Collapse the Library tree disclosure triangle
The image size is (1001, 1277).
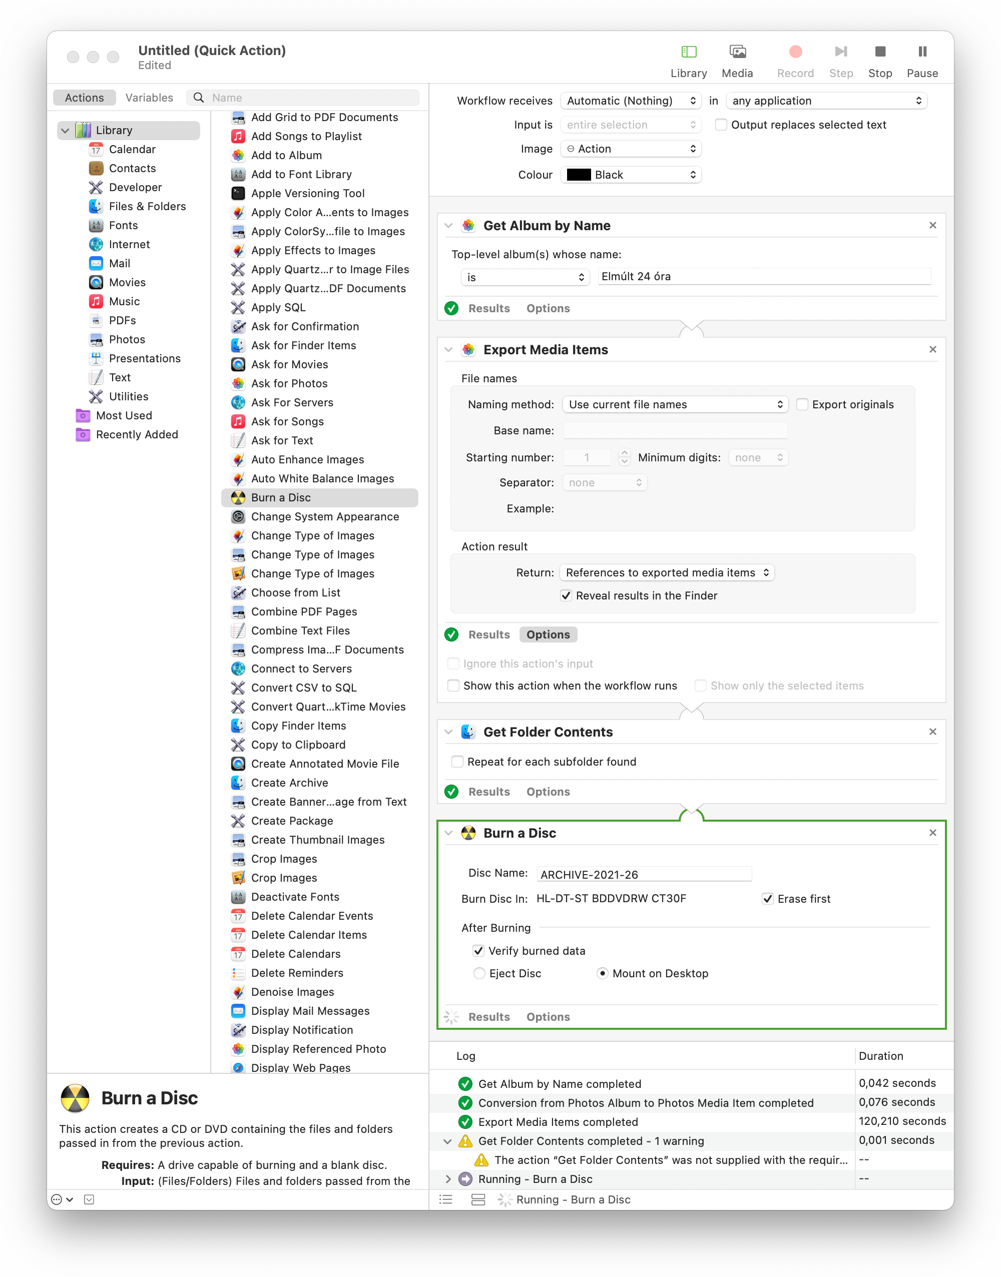click(x=65, y=130)
